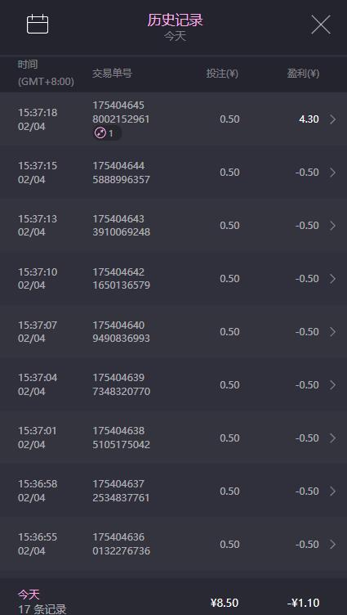Image resolution: width=347 pixels, height=615 pixels.
Task: Open chevron arrow for 15:37:04 record
Action: (x=332, y=385)
